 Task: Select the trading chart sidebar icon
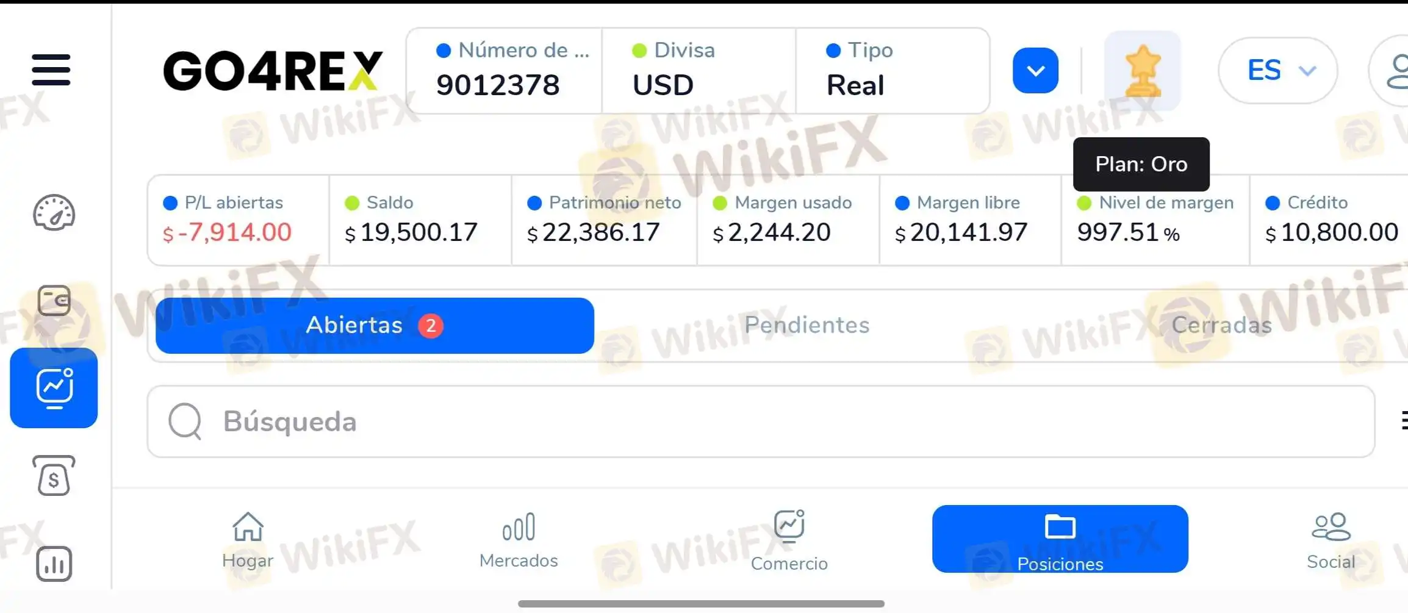pos(54,388)
